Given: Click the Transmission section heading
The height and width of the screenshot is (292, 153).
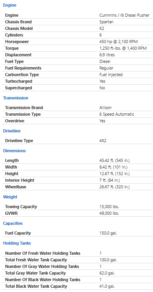Looking at the screenshot, I should [x=16, y=98].
